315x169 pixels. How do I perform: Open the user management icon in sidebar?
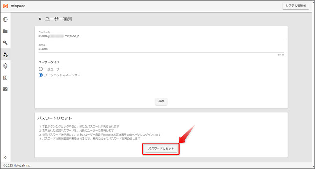(6, 54)
